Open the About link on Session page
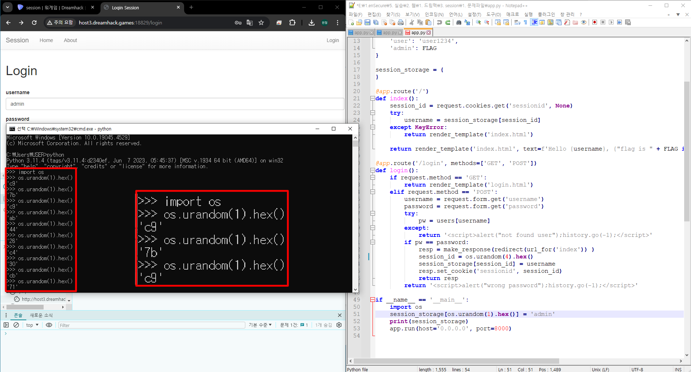Screen dimensions: 691x372 tap(70, 40)
